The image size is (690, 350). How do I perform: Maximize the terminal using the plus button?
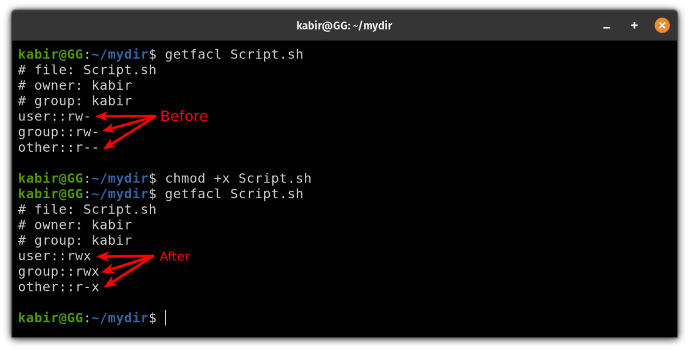click(634, 26)
